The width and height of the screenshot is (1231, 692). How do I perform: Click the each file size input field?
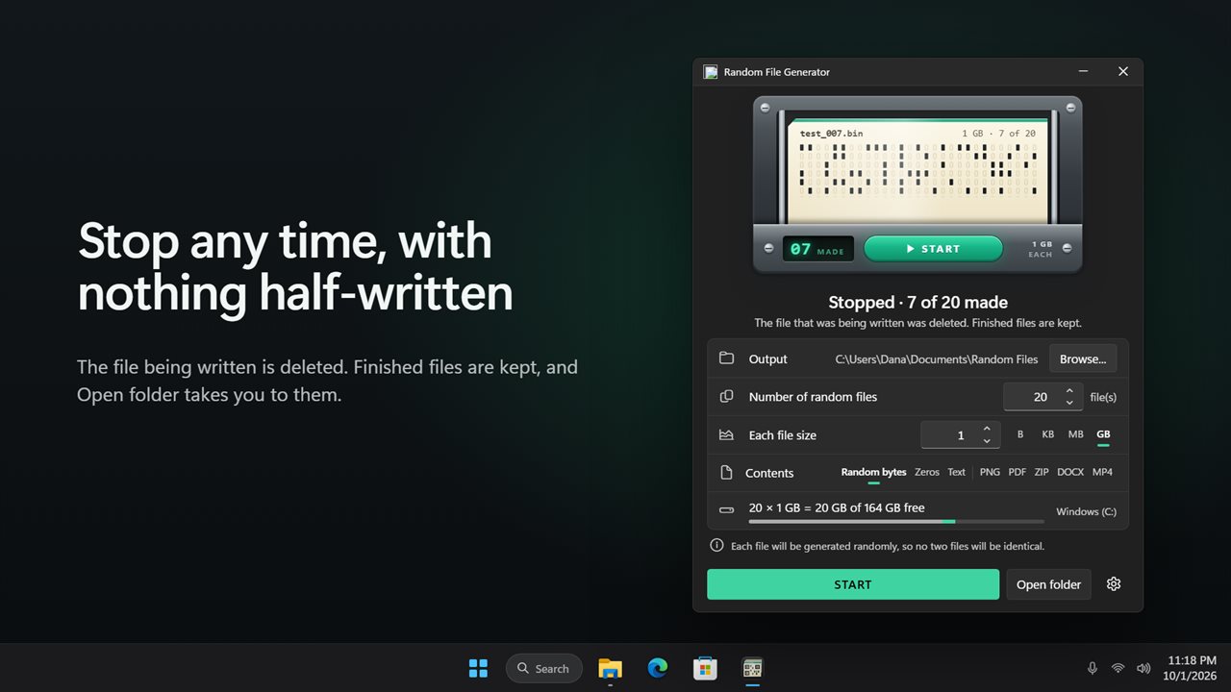(x=961, y=435)
